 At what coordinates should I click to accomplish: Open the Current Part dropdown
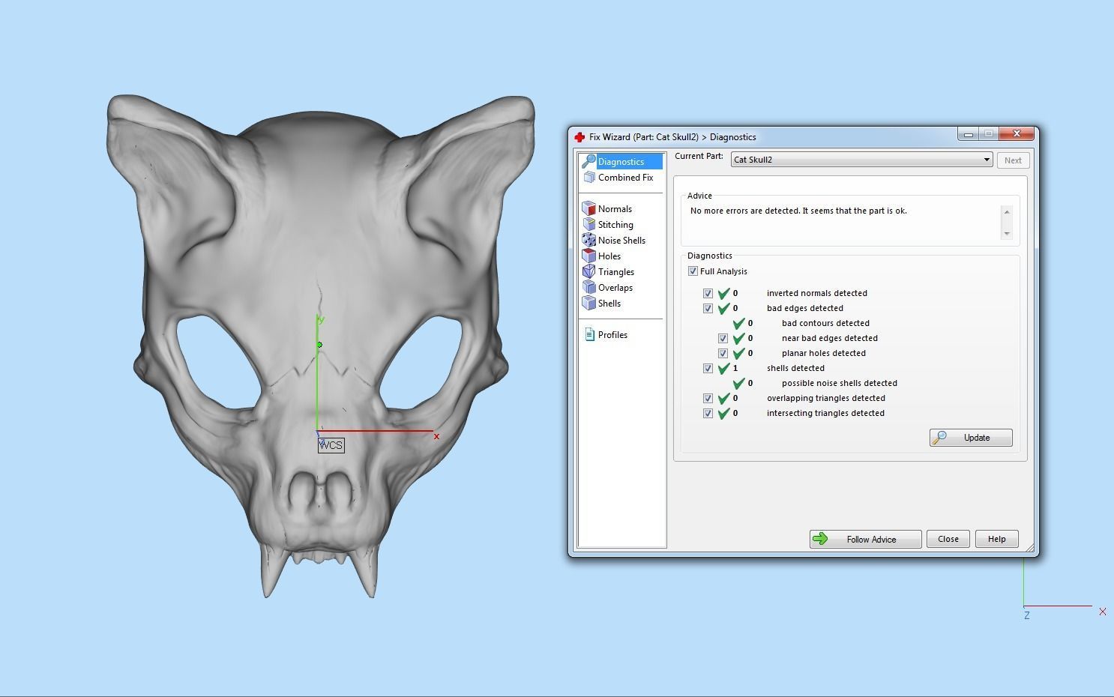coord(862,160)
